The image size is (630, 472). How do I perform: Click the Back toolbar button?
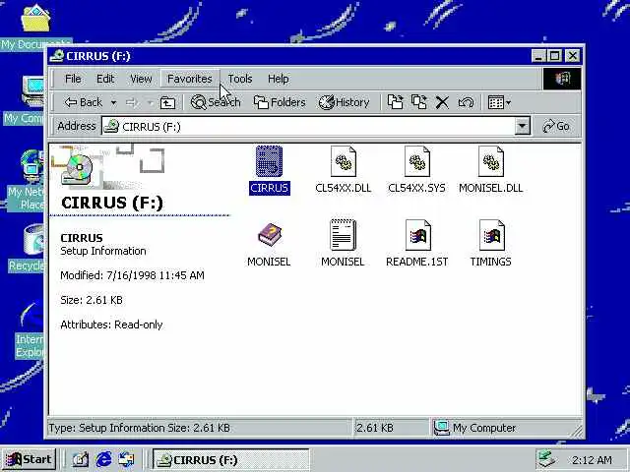(84, 102)
